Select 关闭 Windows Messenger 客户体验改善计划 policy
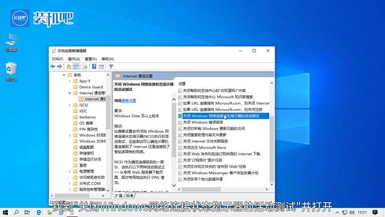Viewport: 385px width, 217px height. pos(218,173)
